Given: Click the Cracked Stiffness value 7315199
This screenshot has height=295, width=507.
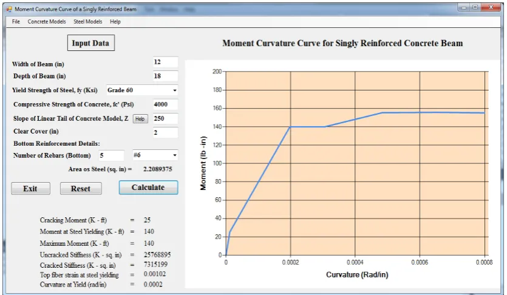Looking at the screenshot, I should pos(155,264).
